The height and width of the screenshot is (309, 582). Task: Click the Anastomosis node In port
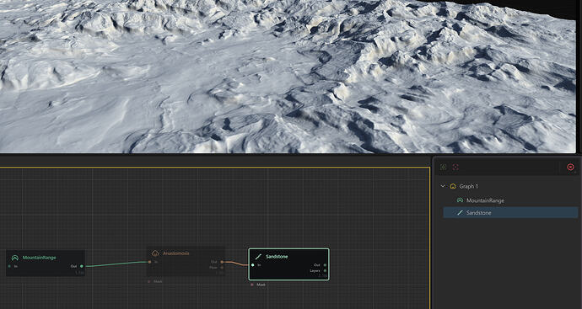tap(149, 262)
